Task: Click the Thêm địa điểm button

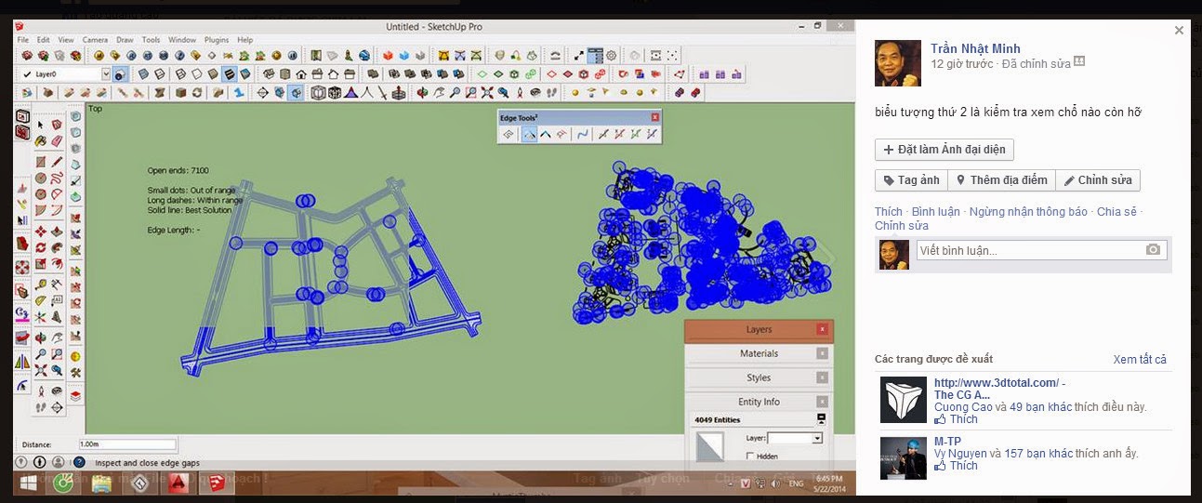Action: click(x=1001, y=180)
